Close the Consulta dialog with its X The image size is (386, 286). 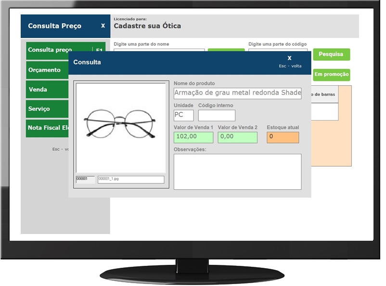(289, 58)
